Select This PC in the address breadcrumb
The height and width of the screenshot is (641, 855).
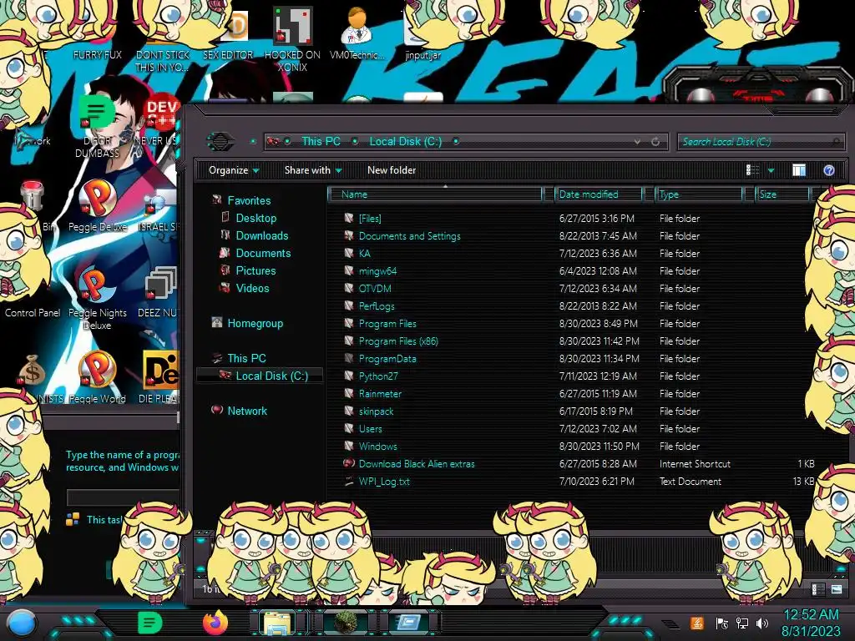[321, 142]
